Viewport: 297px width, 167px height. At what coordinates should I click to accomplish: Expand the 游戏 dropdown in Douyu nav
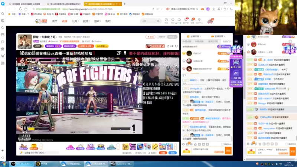(x=97, y=21)
